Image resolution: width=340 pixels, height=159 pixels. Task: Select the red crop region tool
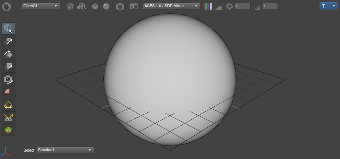click(7, 91)
